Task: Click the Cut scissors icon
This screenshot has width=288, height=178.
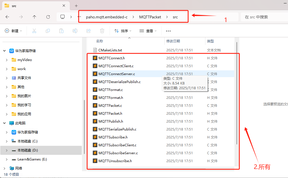Action: pos(34,31)
